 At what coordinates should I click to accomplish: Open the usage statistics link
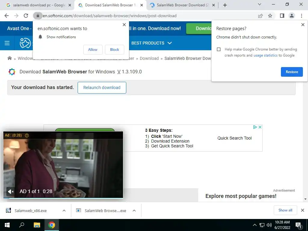[x=265, y=55]
